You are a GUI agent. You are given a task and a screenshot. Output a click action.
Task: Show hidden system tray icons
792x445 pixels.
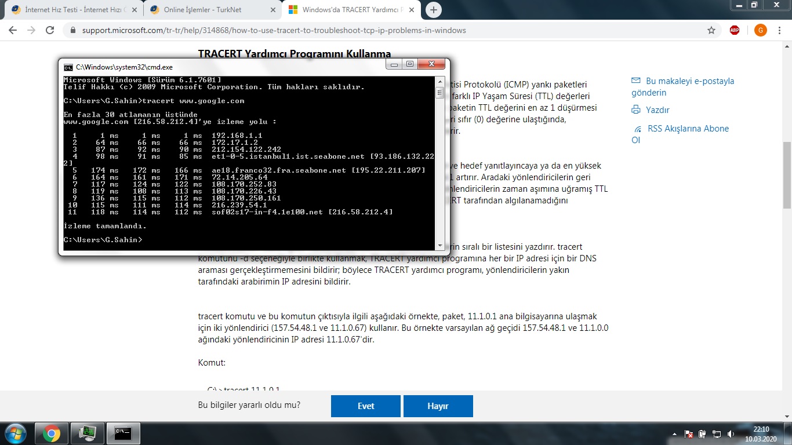[x=674, y=434]
